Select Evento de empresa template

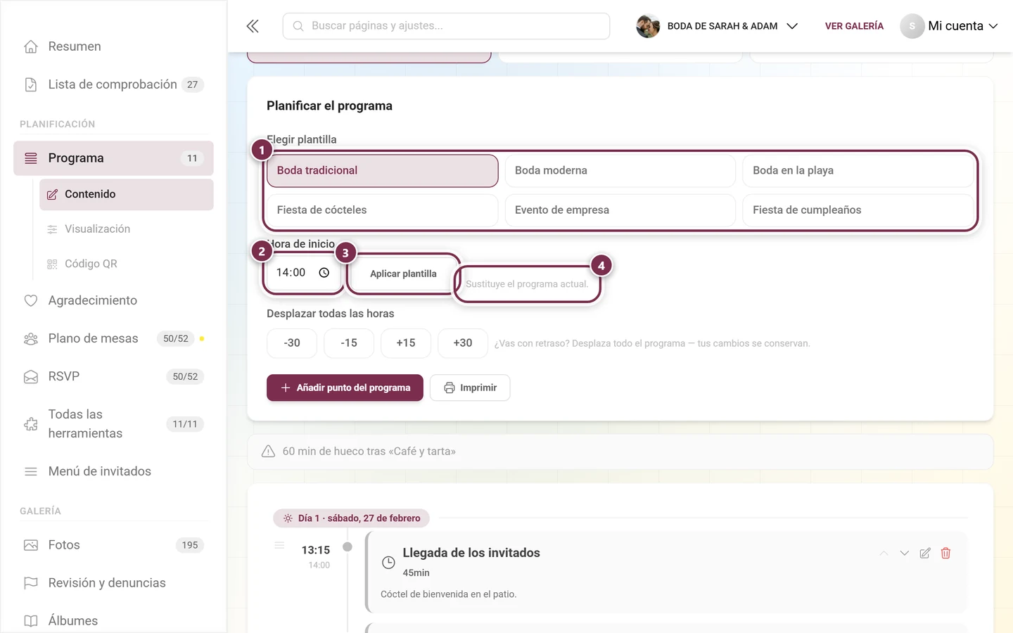(620, 210)
